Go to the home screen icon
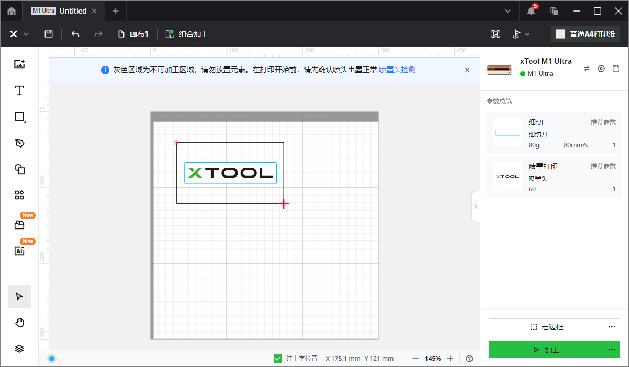629x367 pixels. point(12,11)
